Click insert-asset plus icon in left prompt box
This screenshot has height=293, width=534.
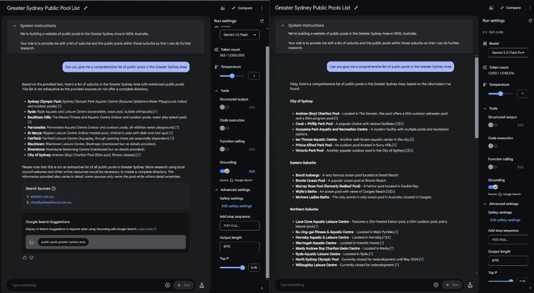click(167, 285)
